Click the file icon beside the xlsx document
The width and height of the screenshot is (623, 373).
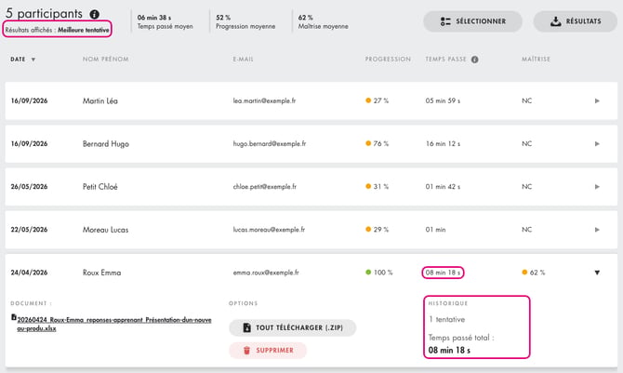14,317
